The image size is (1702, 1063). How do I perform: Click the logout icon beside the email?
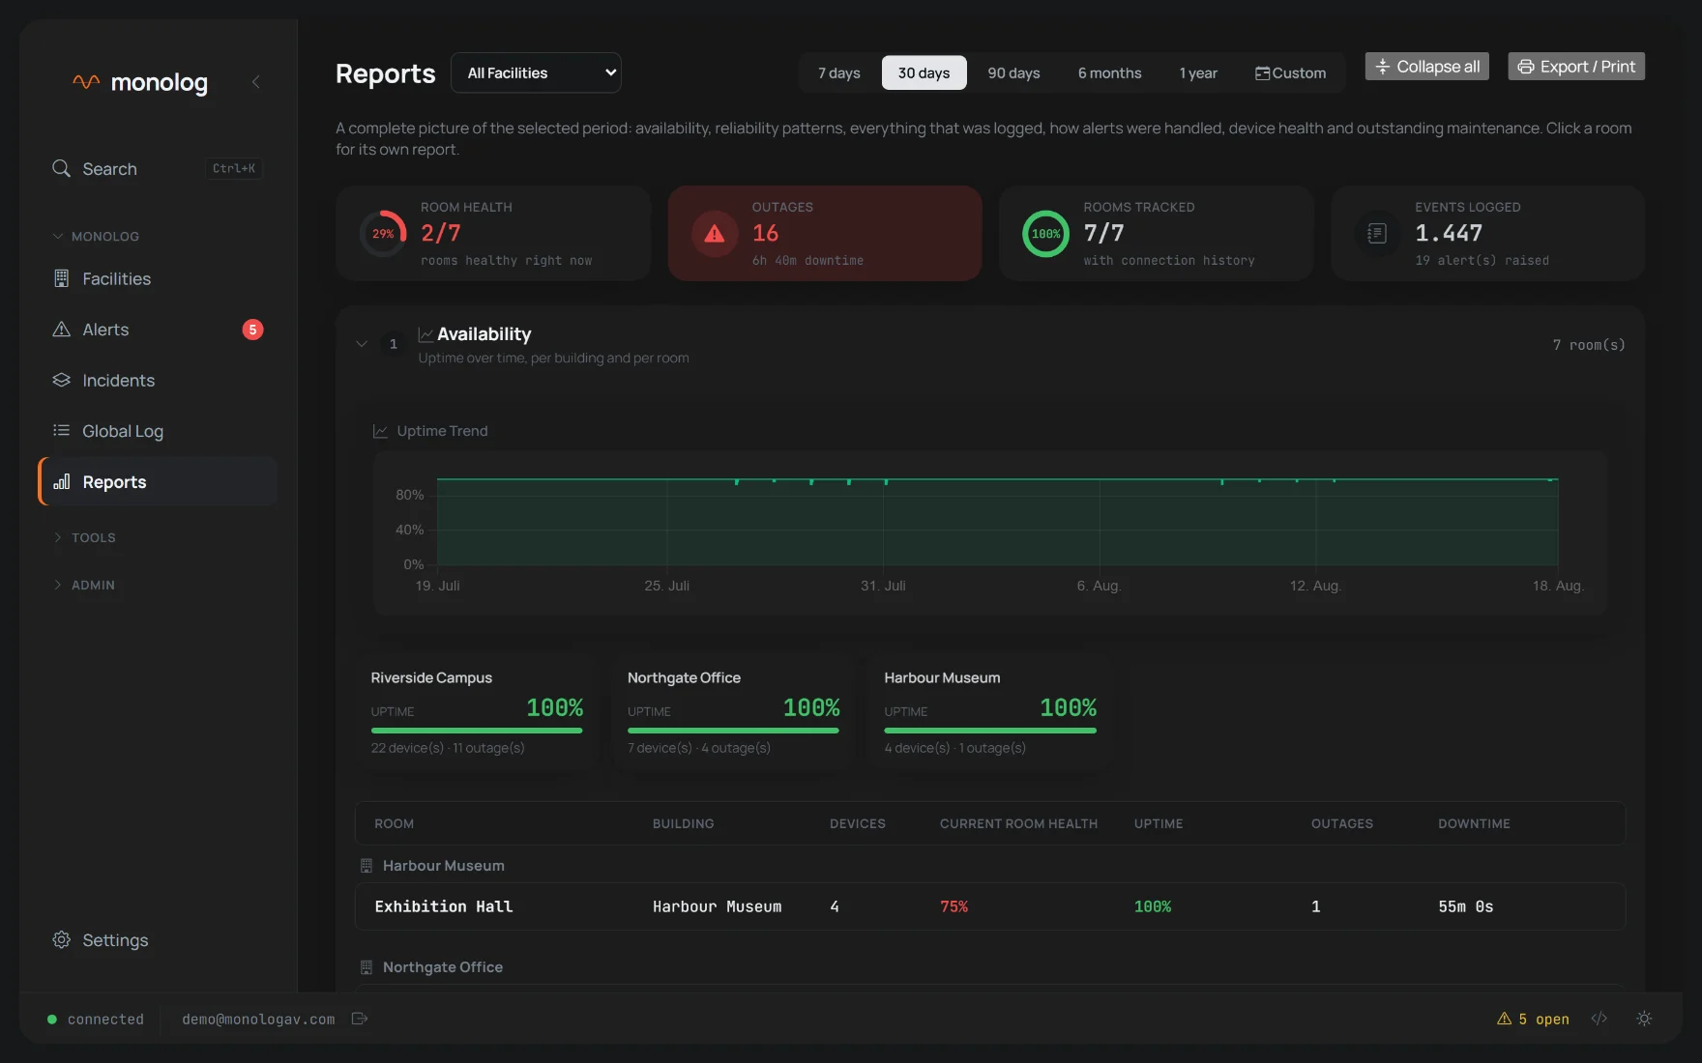tap(360, 1019)
